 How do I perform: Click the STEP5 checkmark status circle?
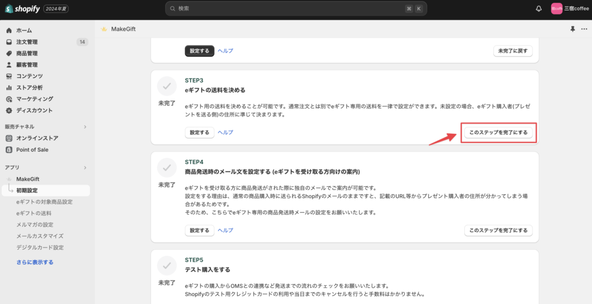tap(167, 266)
